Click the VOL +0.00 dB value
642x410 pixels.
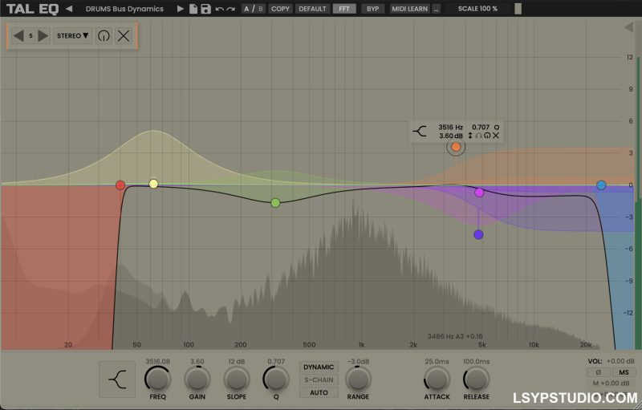click(620, 361)
